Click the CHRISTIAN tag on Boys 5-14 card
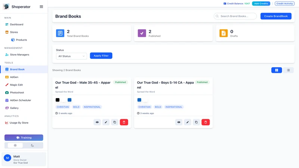The image size is (299, 168). [x=144, y=107]
